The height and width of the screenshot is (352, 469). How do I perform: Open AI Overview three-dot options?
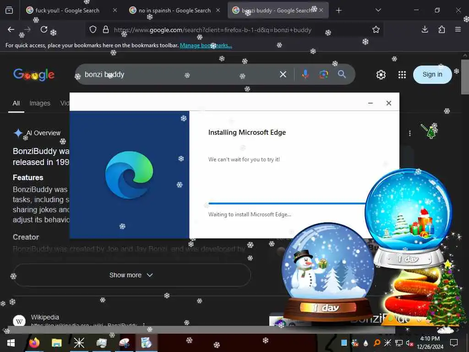coord(410,133)
